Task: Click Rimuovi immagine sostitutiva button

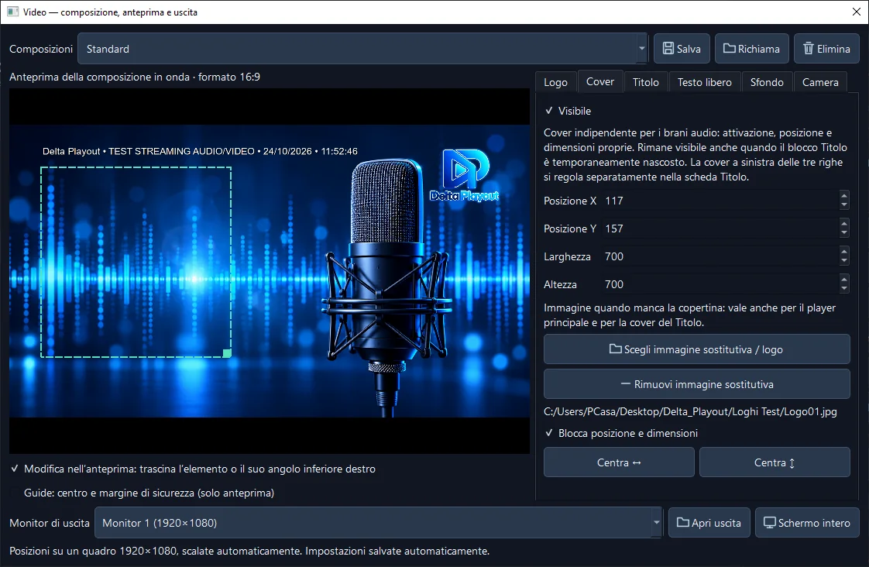Action: click(x=696, y=384)
